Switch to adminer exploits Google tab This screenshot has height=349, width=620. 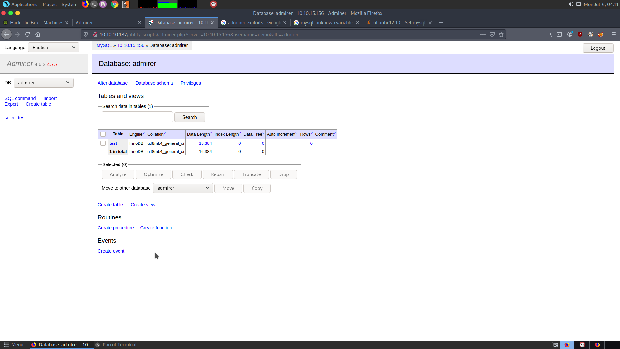tap(253, 23)
